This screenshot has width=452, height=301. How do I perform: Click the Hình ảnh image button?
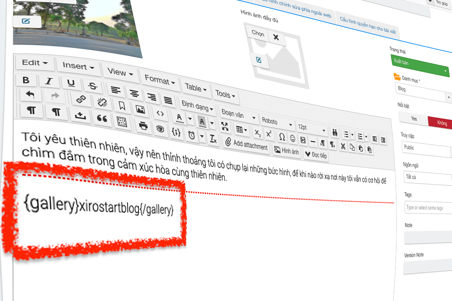(x=287, y=150)
